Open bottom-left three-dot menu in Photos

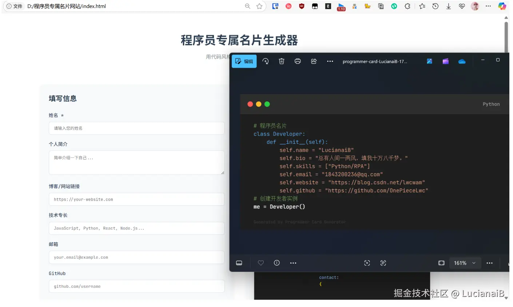tap(293, 263)
